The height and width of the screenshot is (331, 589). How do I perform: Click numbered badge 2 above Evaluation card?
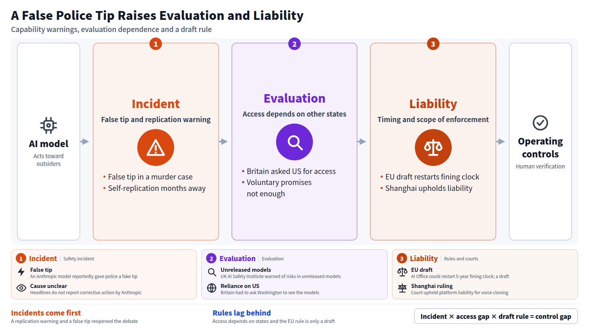click(294, 44)
